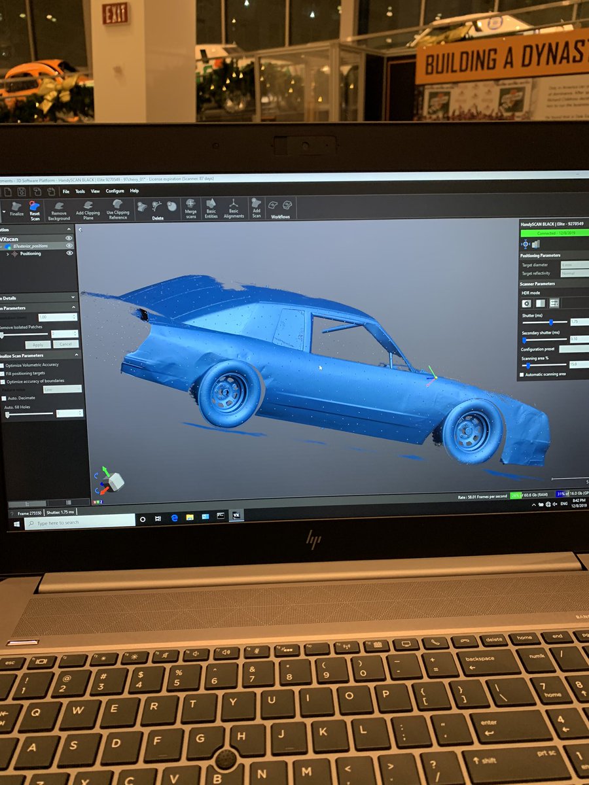
Task: Open the Configure menu
Action: (x=115, y=190)
